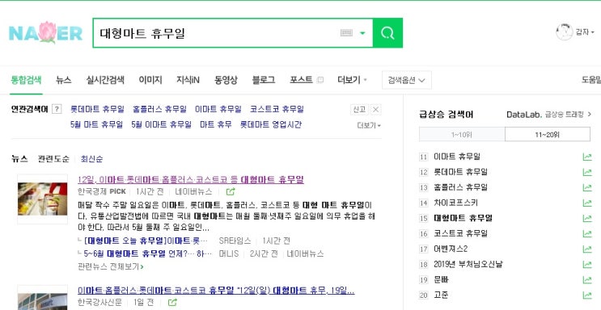Image resolution: width=601 pixels, height=310 pixels.
Task: Switch to the 11~20위 ranking tab
Action: pyautogui.click(x=548, y=135)
